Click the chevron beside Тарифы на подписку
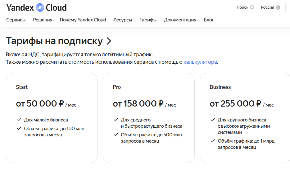Viewport: 290px width, 178px height. tap(109, 41)
